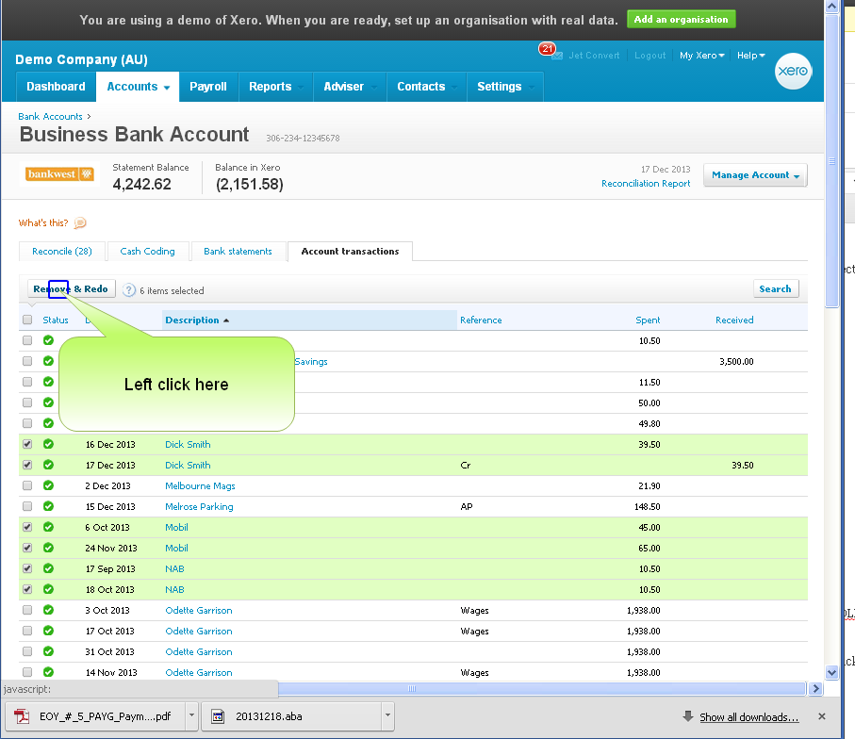The height and width of the screenshot is (739, 855).
Task: Open the My Xero dropdown menu
Action: [701, 56]
